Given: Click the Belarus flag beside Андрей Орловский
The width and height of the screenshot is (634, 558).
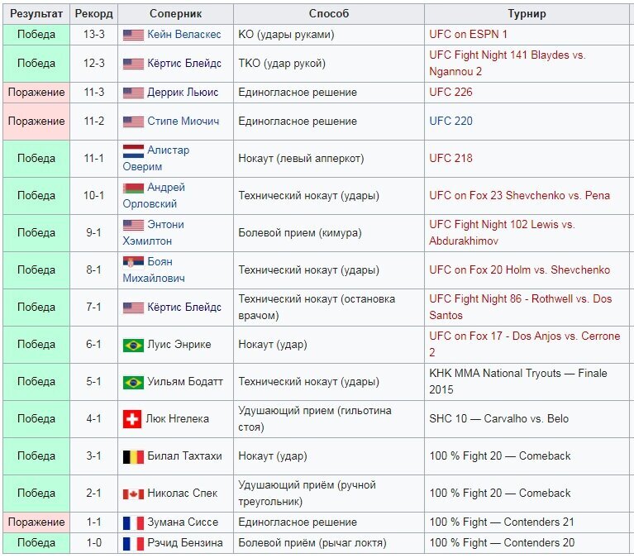Looking at the screenshot, I should tap(133, 188).
